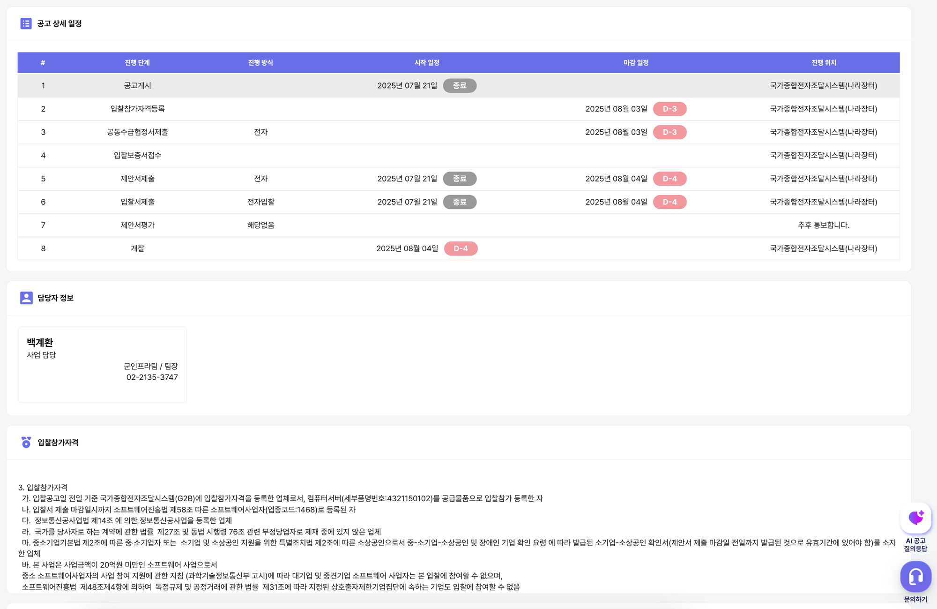This screenshot has width=937, height=609.
Task: Click the 공고 상세 일정 list icon
Action: [x=26, y=23]
